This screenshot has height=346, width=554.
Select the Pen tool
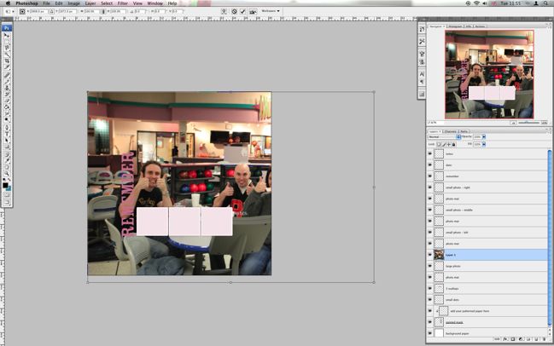coord(7,127)
